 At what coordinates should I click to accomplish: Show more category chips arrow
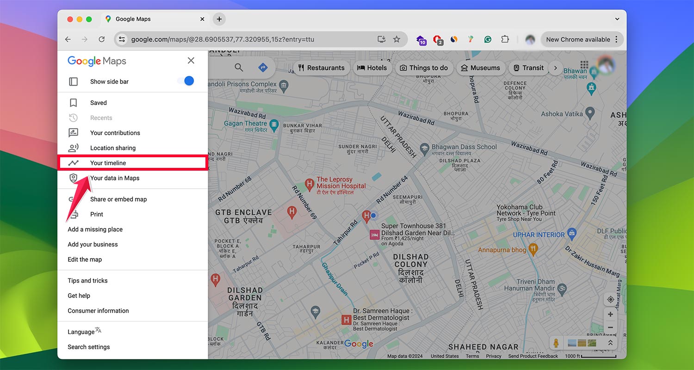(x=556, y=68)
